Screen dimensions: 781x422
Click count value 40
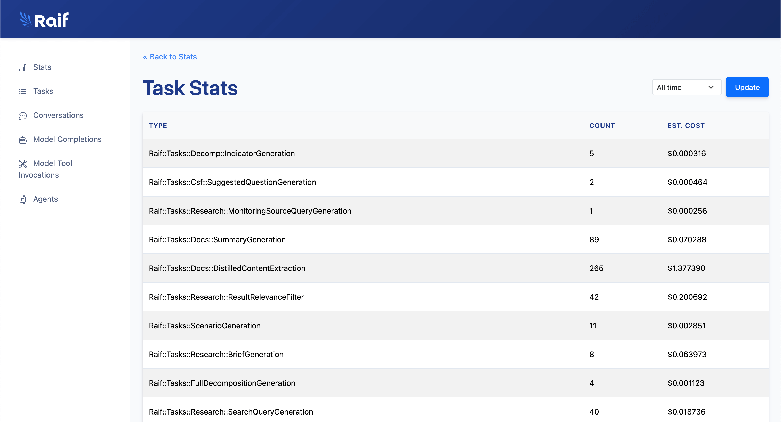[x=594, y=412]
